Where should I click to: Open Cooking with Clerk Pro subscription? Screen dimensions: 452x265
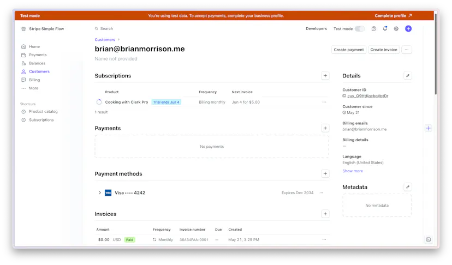126,103
